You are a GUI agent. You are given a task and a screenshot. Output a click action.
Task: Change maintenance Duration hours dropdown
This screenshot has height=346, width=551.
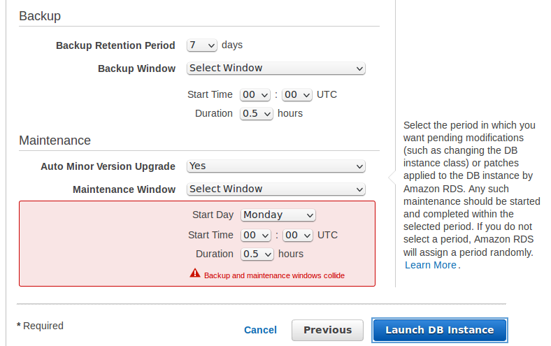coord(257,254)
